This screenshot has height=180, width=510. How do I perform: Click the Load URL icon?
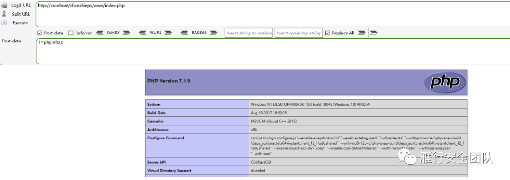pos(4,6)
